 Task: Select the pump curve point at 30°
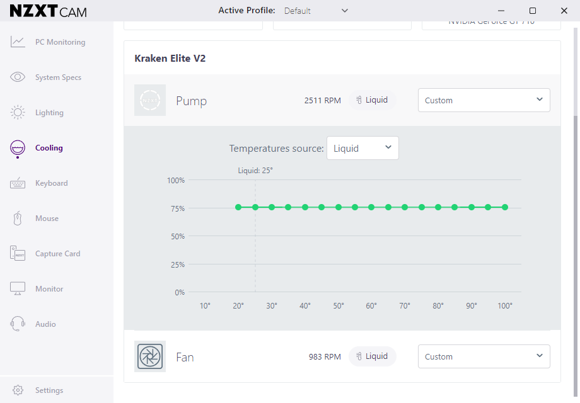pyautogui.click(x=272, y=207)
